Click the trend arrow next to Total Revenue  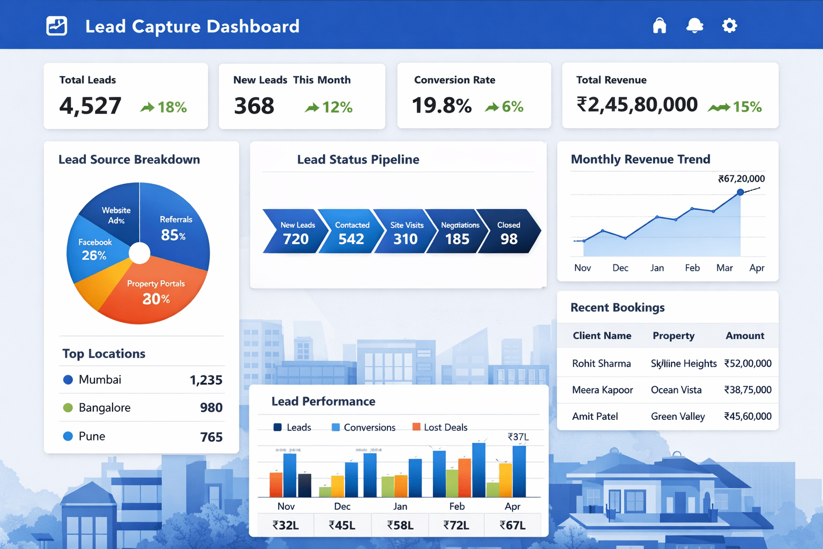[719, 107]
